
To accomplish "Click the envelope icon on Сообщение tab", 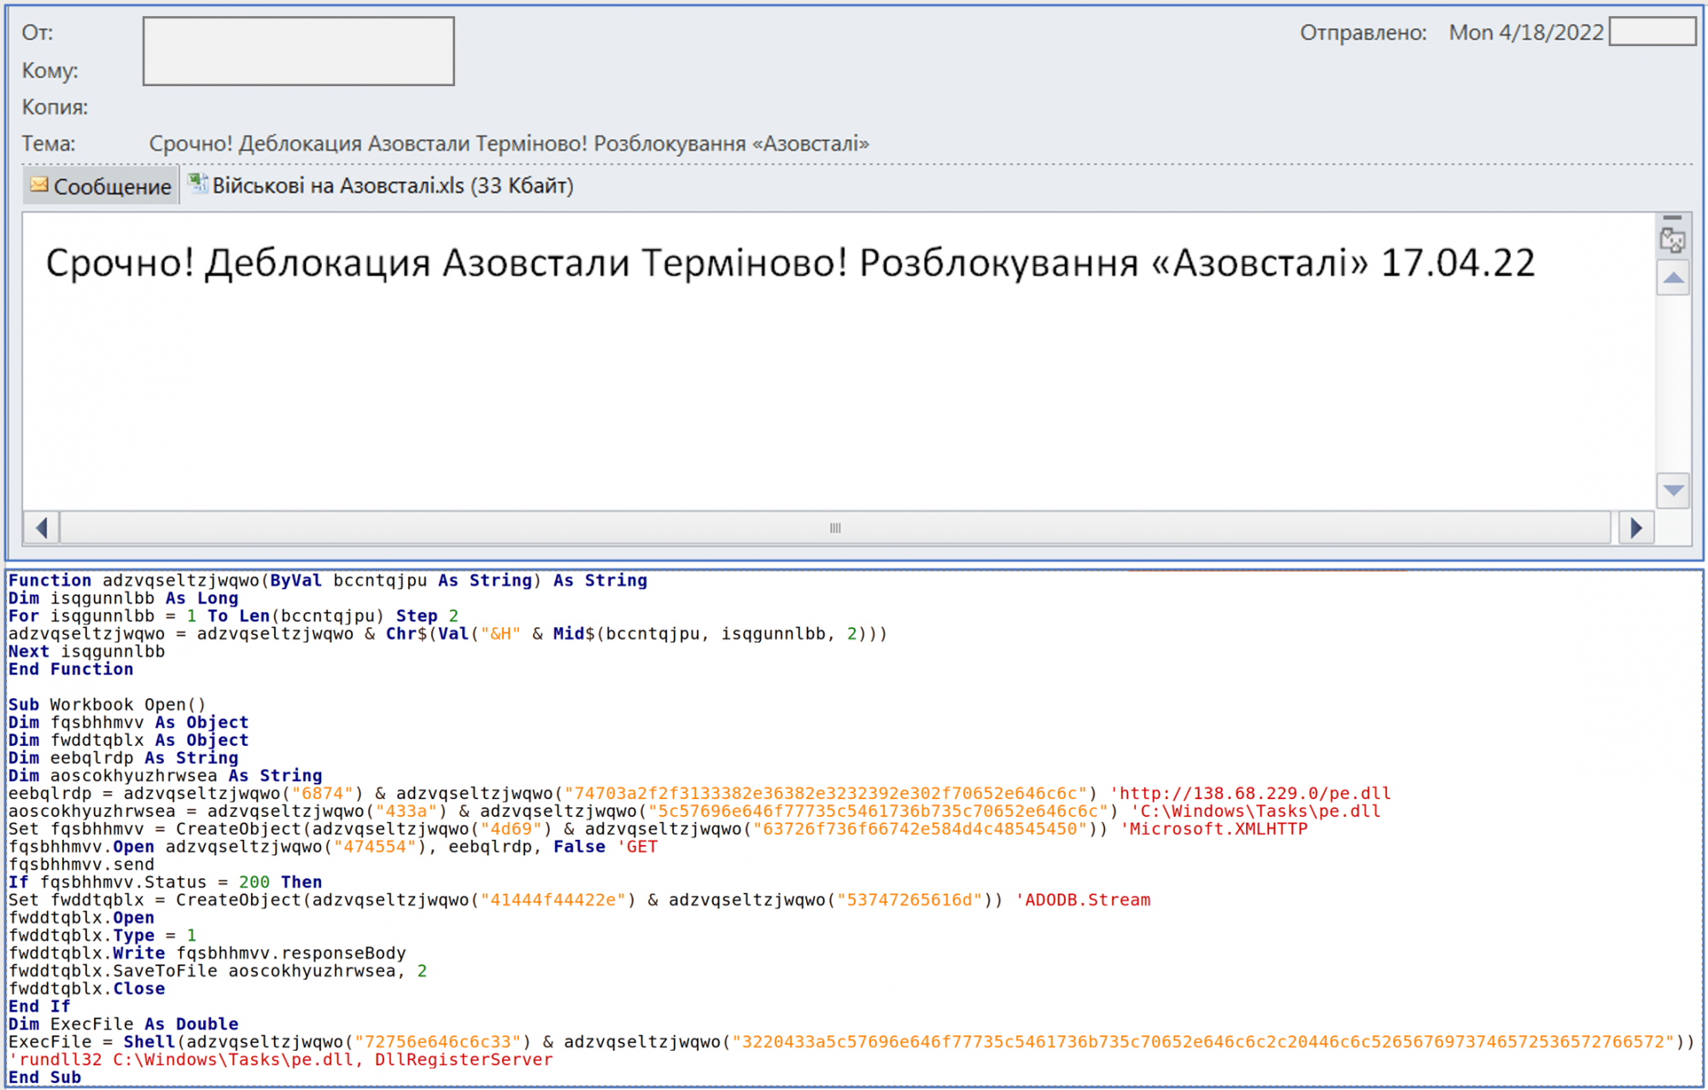I will pyautogui.click(x=39, y=184).
